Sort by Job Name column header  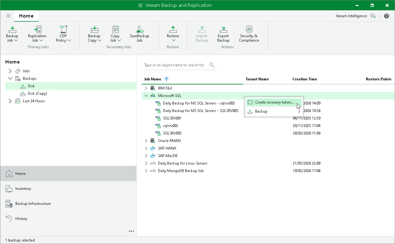pyautogui.click(x=153, y=79)
